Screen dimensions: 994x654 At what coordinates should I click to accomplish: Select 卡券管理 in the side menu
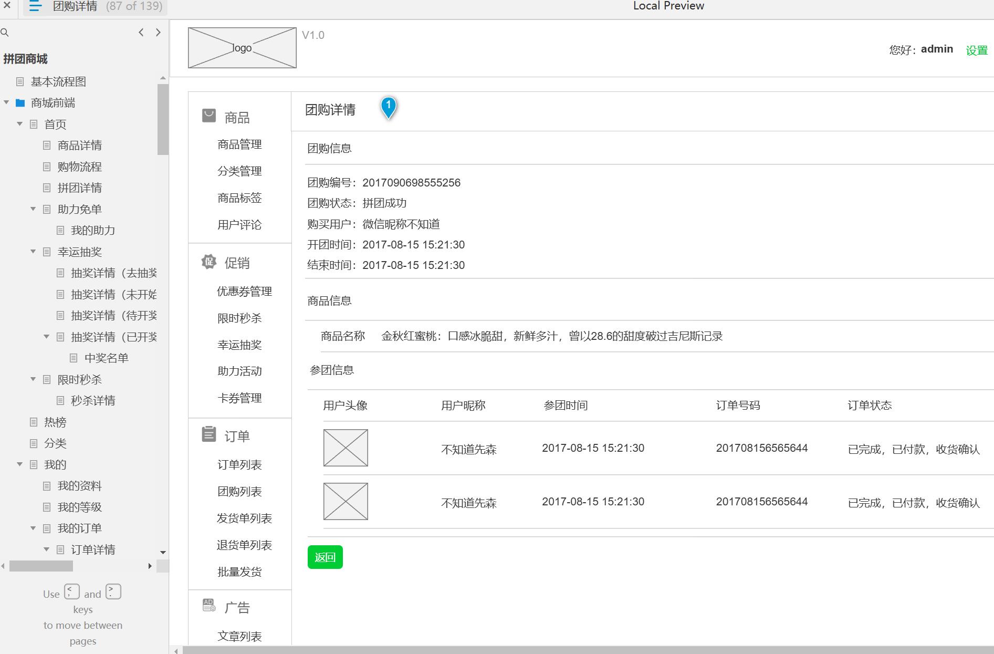[x=239, y=398]
